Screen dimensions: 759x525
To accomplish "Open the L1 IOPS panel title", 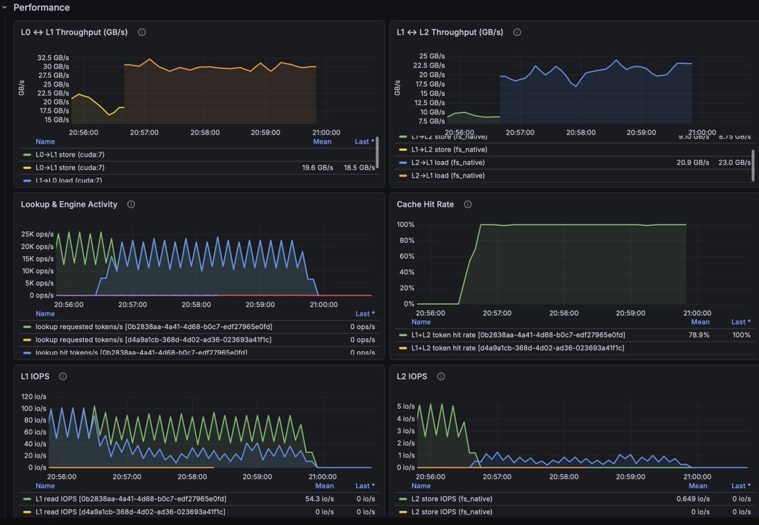I will tap(35, 377).
